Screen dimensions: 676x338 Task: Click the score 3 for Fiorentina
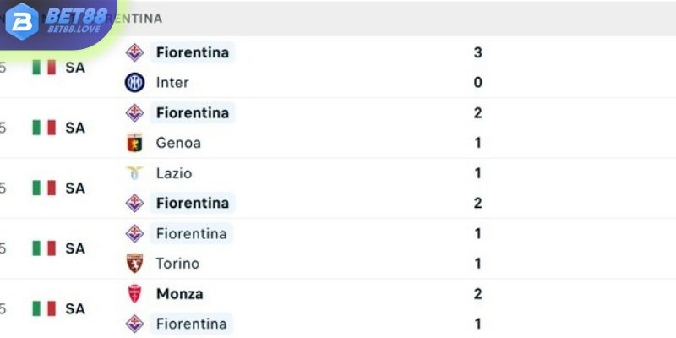477,52
